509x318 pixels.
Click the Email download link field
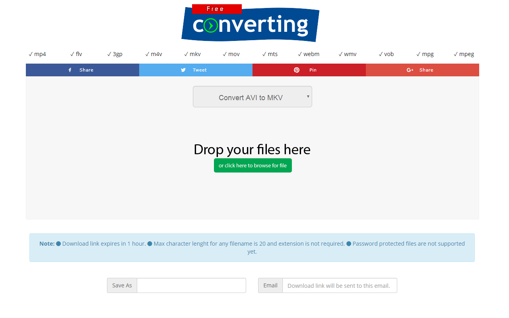point(340,285)
